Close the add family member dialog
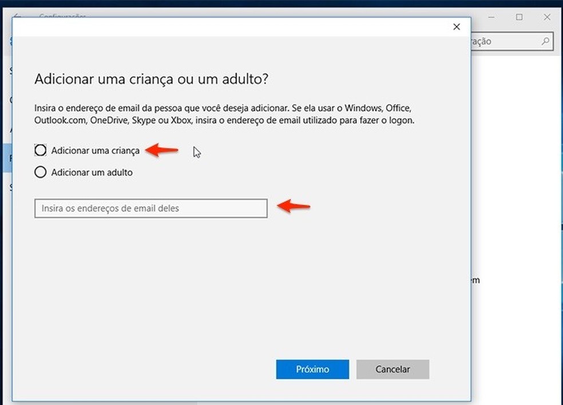563x405 pixels. point(456,27)
